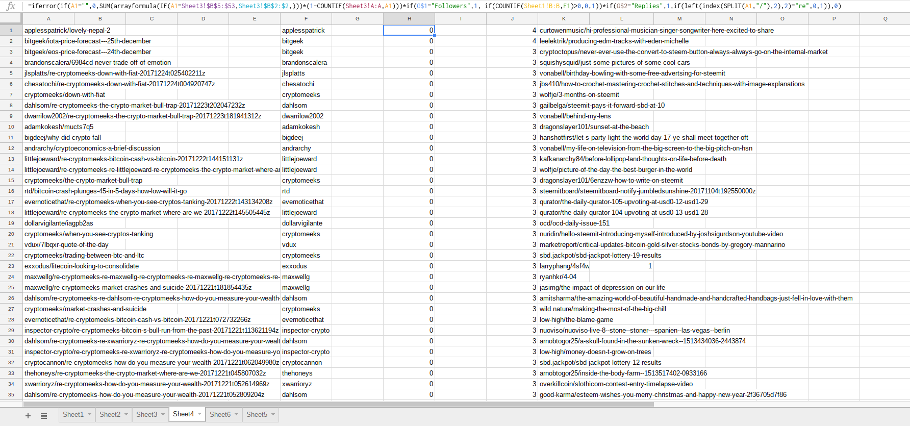910x426 pixels.
Task: Select column K header
Action: tap(564, 18)
